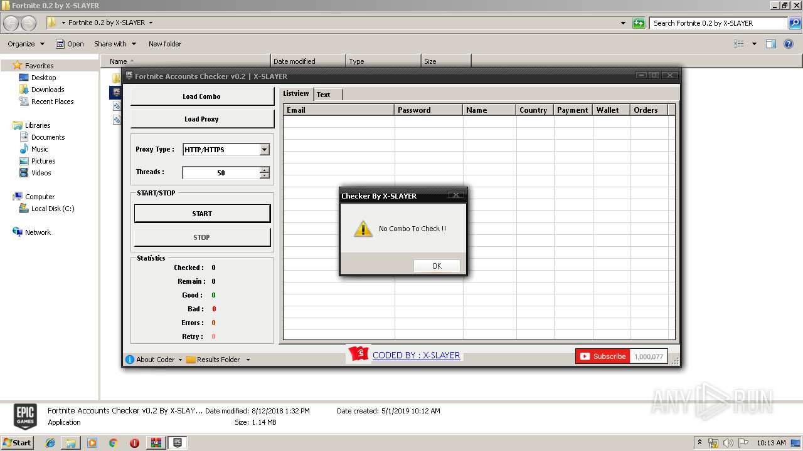Increase Threads with the up arrow
Screen dimensions: 803x451
click(265, 170)
